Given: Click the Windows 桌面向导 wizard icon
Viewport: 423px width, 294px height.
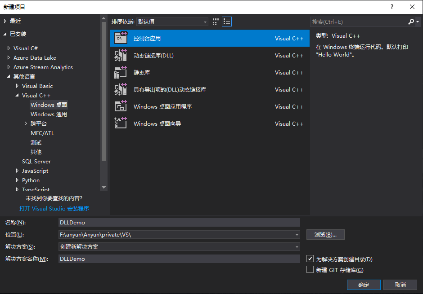Looking at the screenshot, I should (x=120, y=123).
